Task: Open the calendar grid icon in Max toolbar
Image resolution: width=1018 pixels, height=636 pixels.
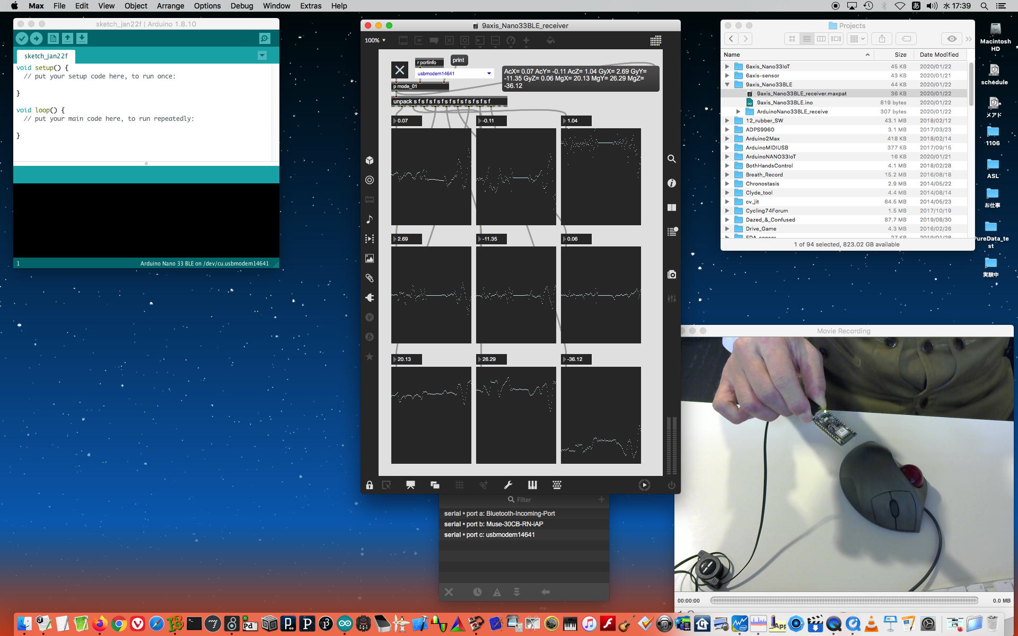Action: (x=655, y=41)
